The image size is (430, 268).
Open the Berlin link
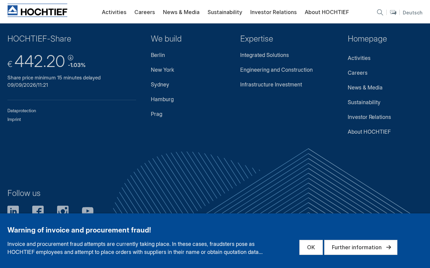[158, 55]
